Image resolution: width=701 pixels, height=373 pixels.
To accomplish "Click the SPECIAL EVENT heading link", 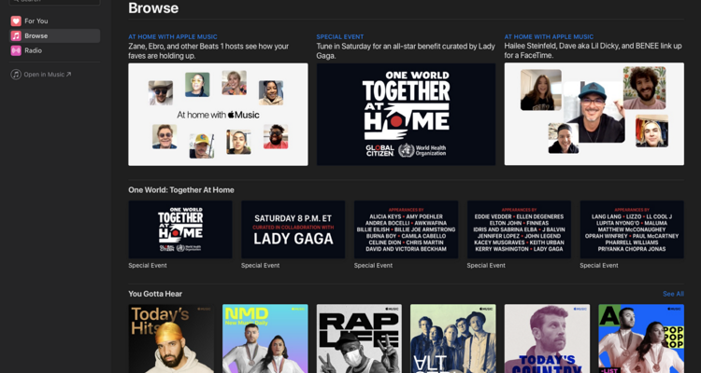I will coord(340,37).
